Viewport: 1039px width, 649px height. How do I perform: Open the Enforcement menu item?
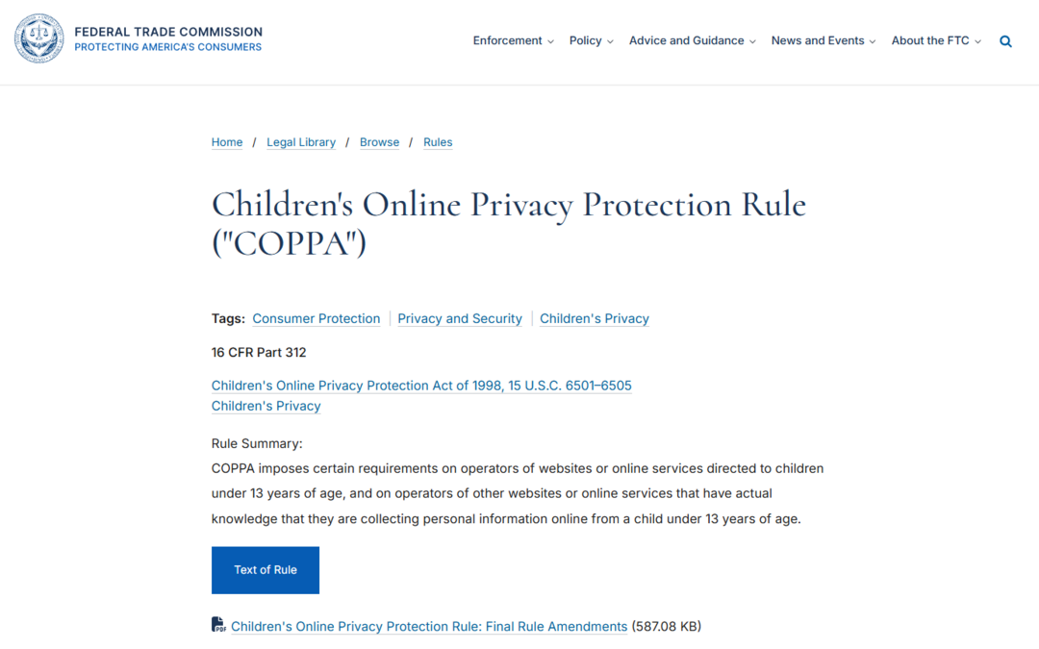tap(507, 40)
